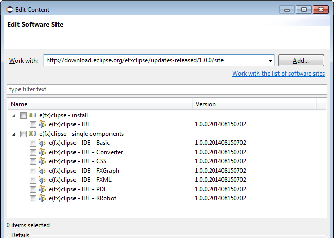Enable the IDE - Basic checkbox

tap(33, 143)
